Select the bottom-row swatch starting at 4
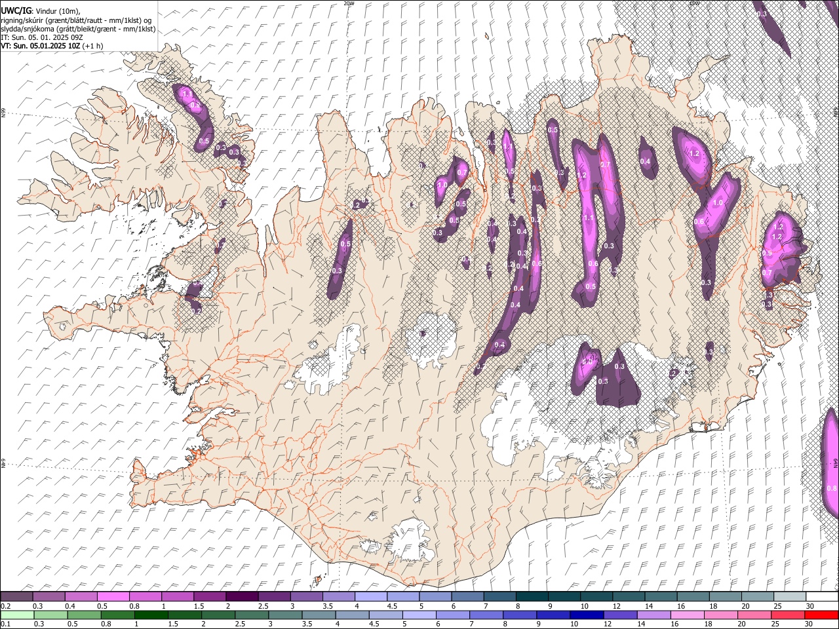 coord(352,615)
